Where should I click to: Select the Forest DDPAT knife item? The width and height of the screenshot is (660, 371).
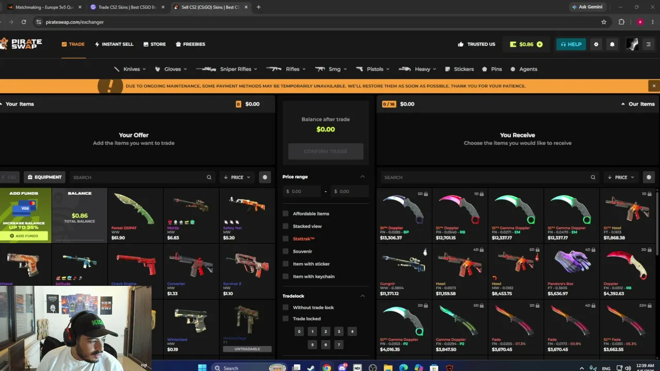tap(135, 215)
